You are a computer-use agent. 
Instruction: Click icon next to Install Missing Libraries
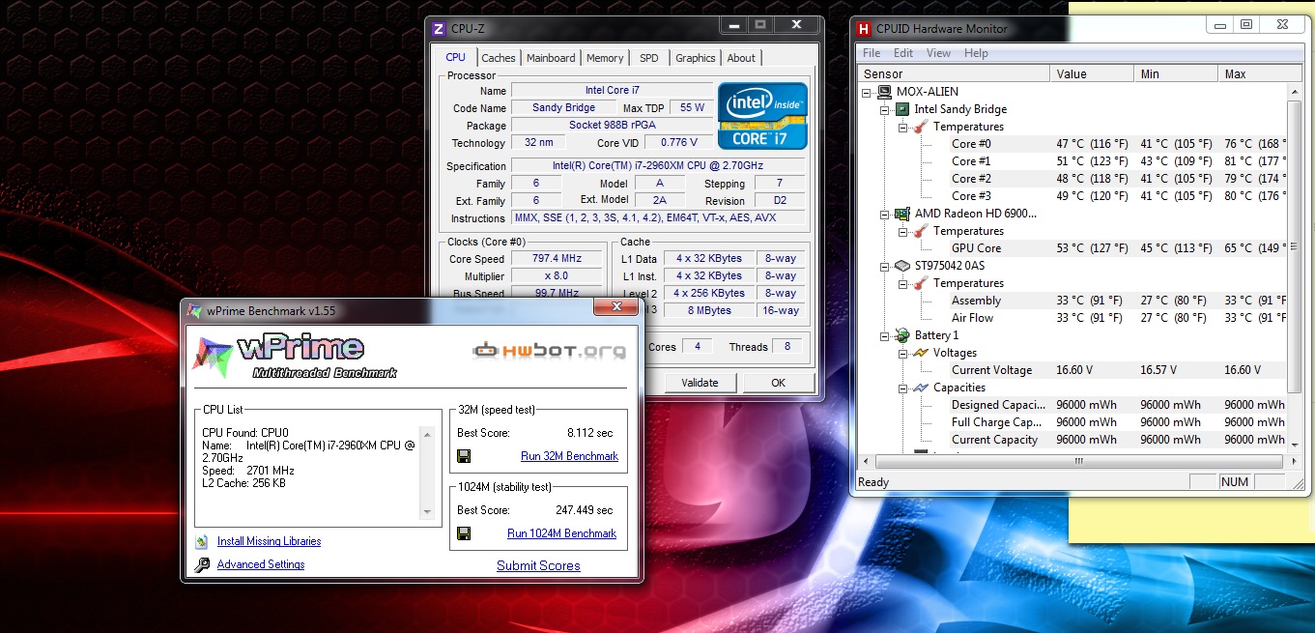coord(202,542)
